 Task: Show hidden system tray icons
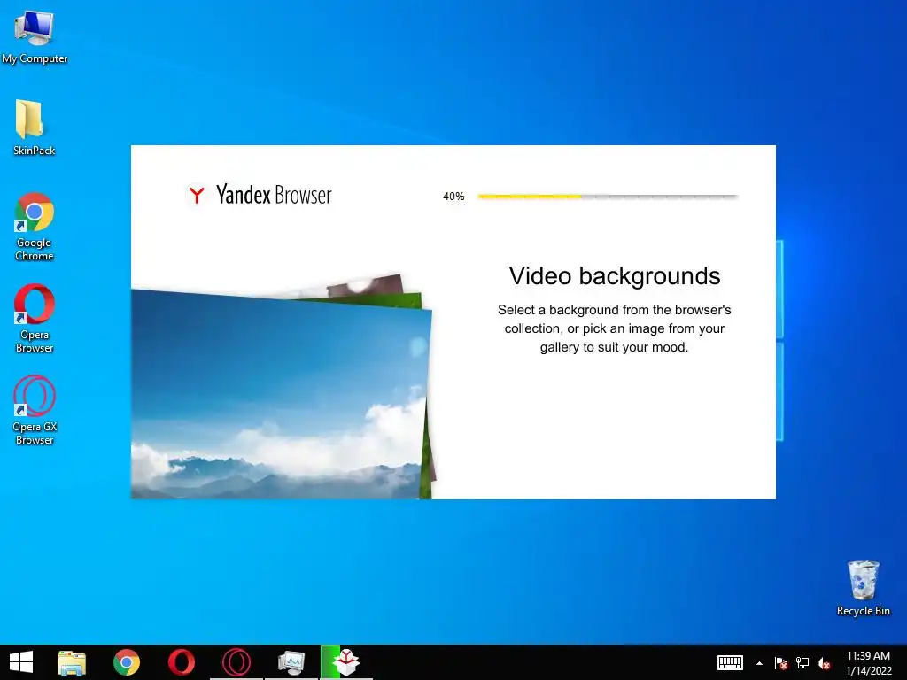click(x=759, y=663)
